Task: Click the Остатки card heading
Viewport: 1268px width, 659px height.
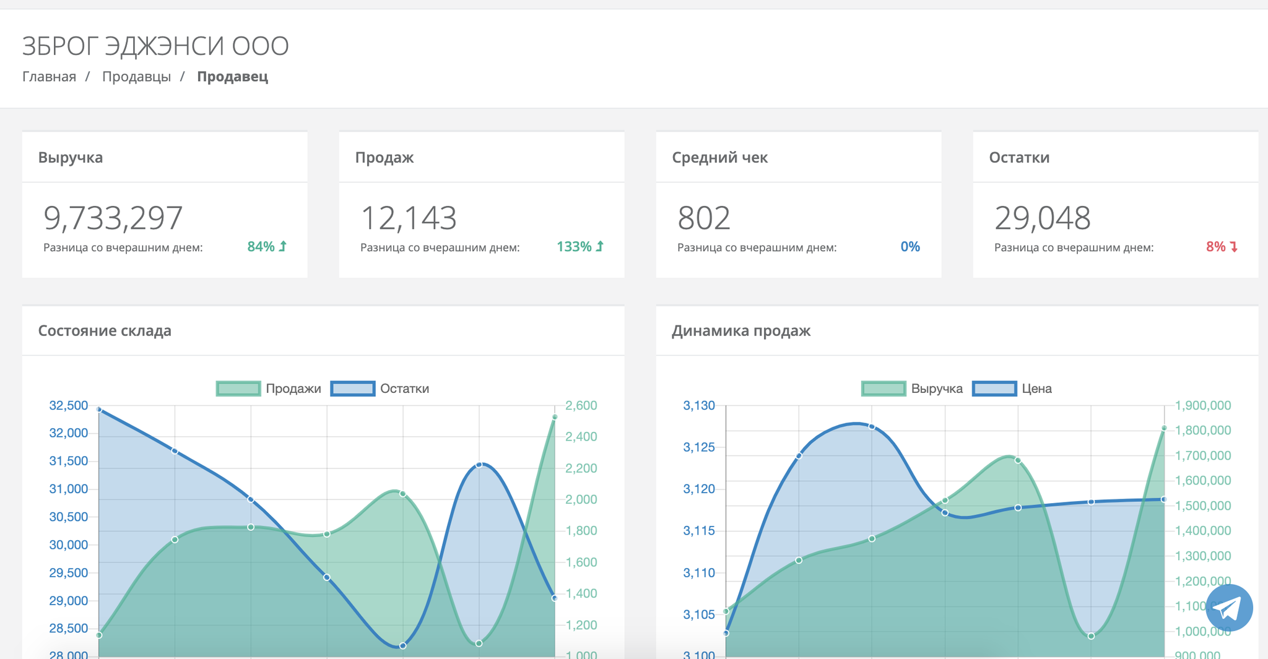Action: [x=1019, y=157]
